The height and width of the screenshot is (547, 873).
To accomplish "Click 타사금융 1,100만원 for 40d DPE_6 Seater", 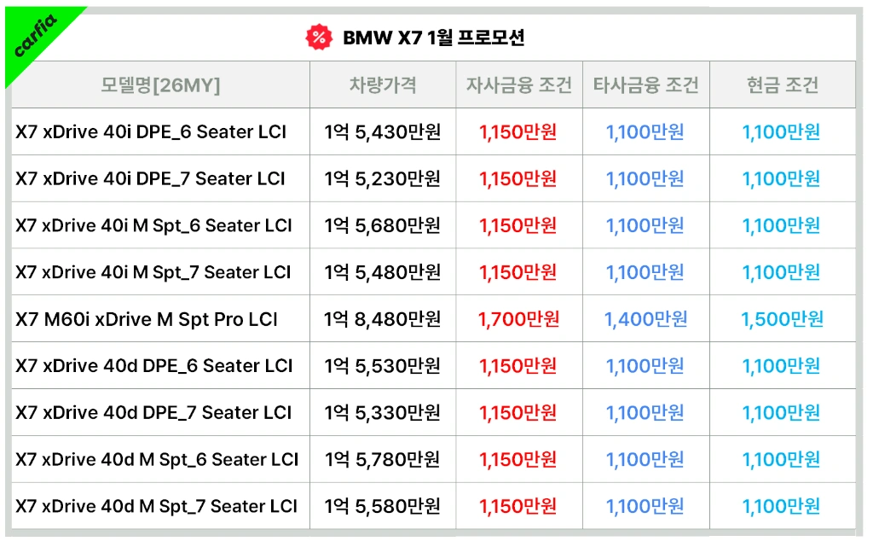I will tap(645, 366).
